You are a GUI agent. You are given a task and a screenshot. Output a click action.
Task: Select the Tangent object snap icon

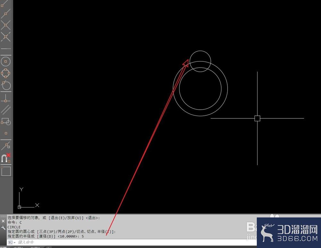[5, 85]
